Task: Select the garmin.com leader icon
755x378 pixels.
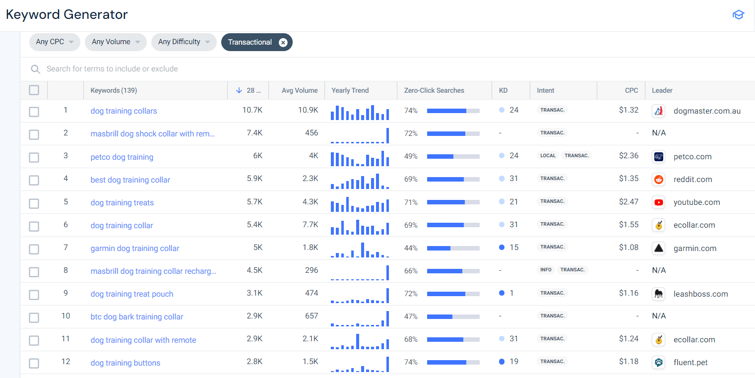Action: click(658, 248)
